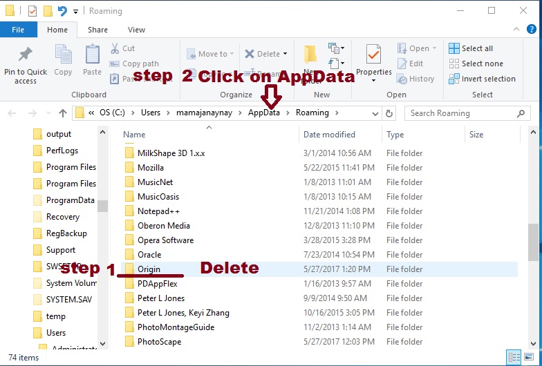Collapse the ribbon with the chevron
Image resolution: width=542 pixels, height=366 pixels.
(516, 29)
